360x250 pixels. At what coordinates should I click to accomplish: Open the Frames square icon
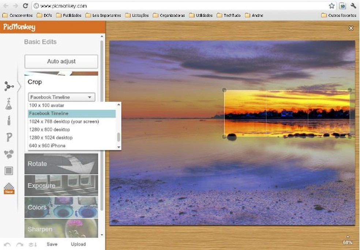[9, 170]
